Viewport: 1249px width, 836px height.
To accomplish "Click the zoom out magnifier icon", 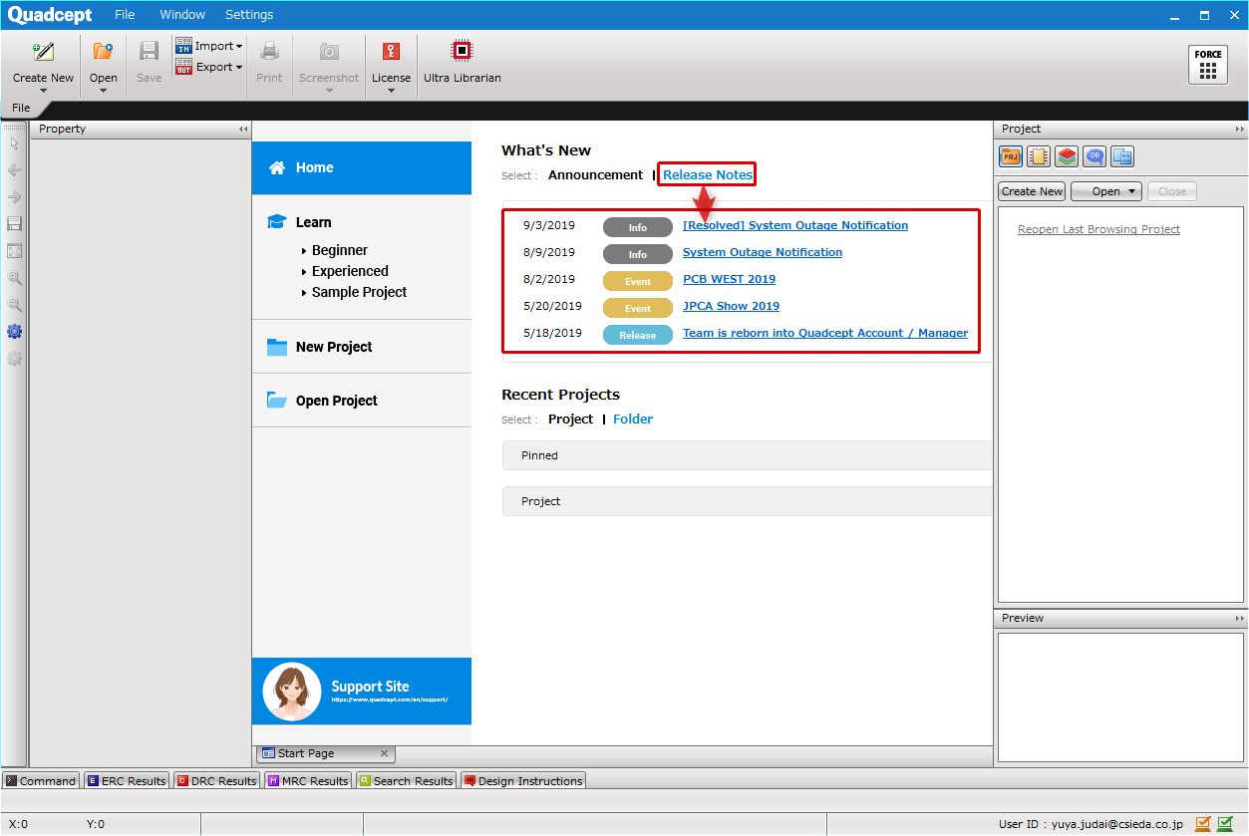I will 14,305.
